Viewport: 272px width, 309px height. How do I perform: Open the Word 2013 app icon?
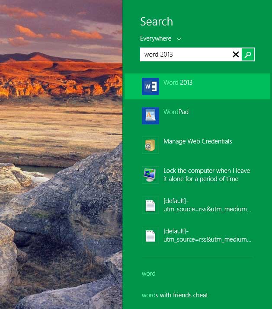tap(150, 86)
